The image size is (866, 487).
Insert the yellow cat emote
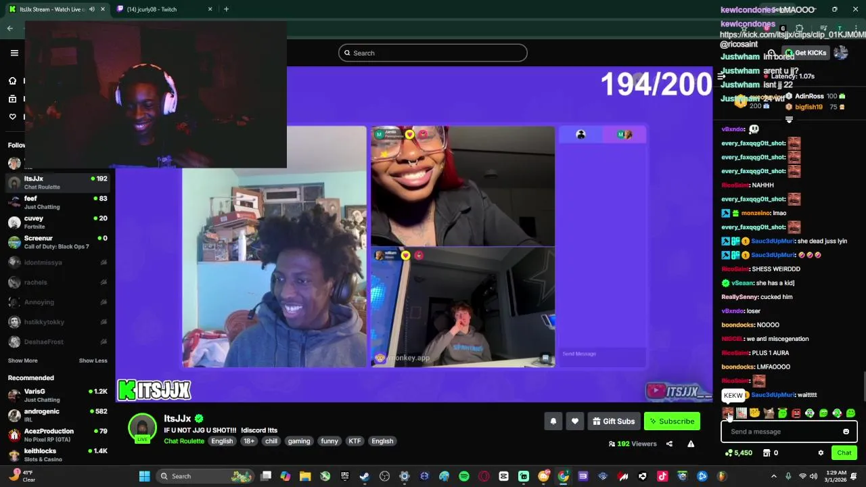click(x=755, y=413)
